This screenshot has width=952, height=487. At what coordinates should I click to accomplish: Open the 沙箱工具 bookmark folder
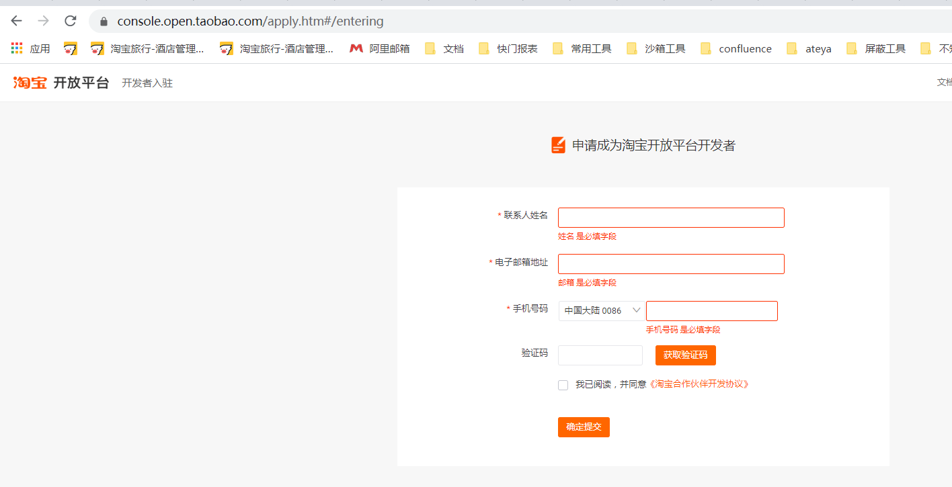656,48
